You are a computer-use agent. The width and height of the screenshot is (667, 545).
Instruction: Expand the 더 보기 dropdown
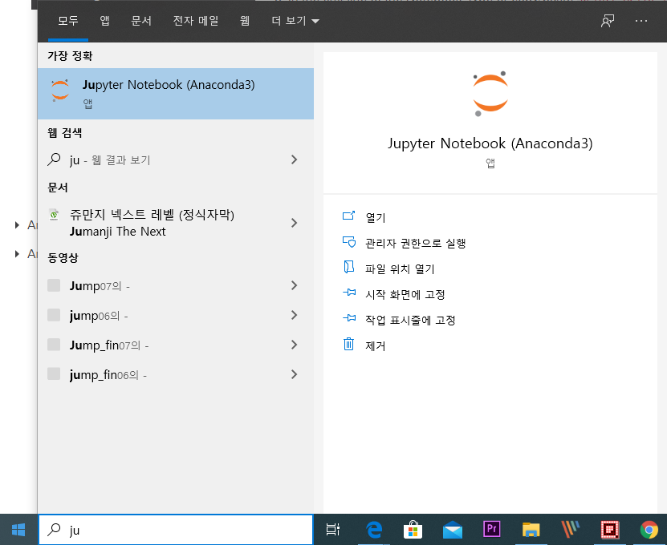295,21
